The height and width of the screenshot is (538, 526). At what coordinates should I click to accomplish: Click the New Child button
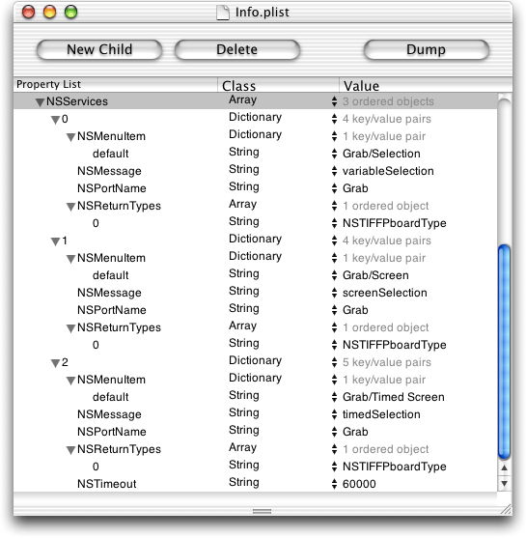(x=99, y=50)
